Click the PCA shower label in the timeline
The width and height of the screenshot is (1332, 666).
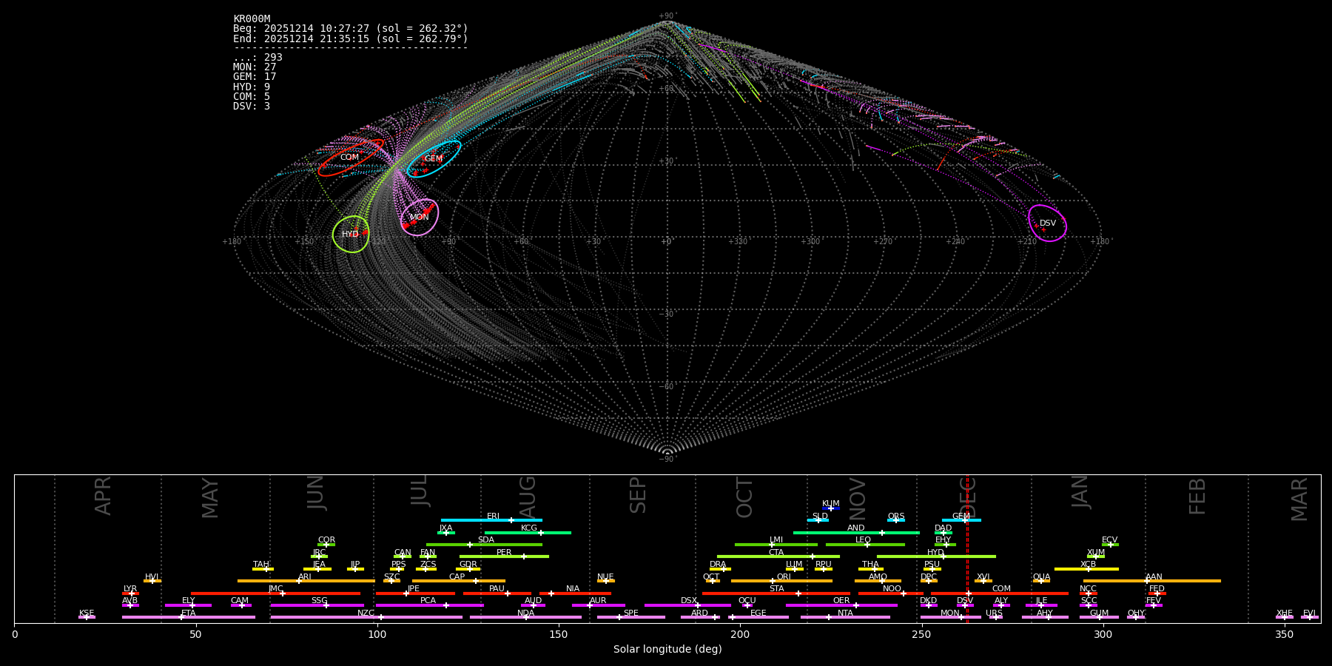[428, 601]
